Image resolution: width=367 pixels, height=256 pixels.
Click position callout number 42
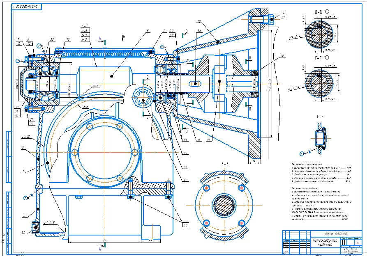(185, 180)
